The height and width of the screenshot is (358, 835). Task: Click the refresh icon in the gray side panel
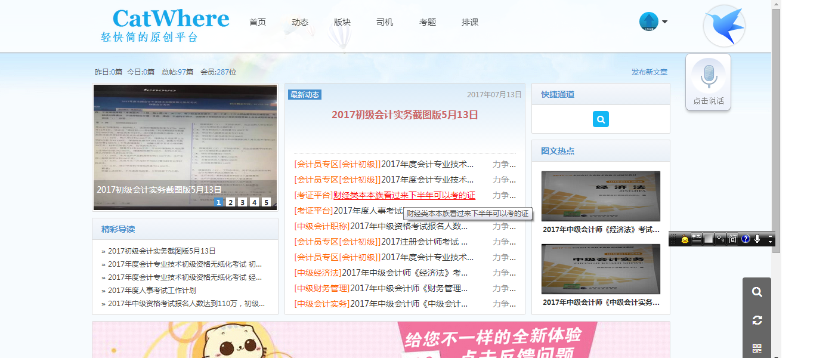click(757, 320)
